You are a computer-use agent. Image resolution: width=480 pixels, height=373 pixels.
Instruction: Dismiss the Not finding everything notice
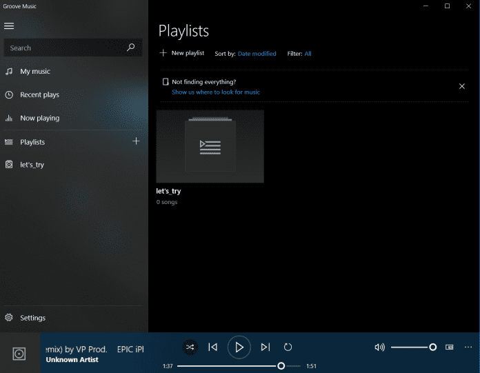[462, 86]
